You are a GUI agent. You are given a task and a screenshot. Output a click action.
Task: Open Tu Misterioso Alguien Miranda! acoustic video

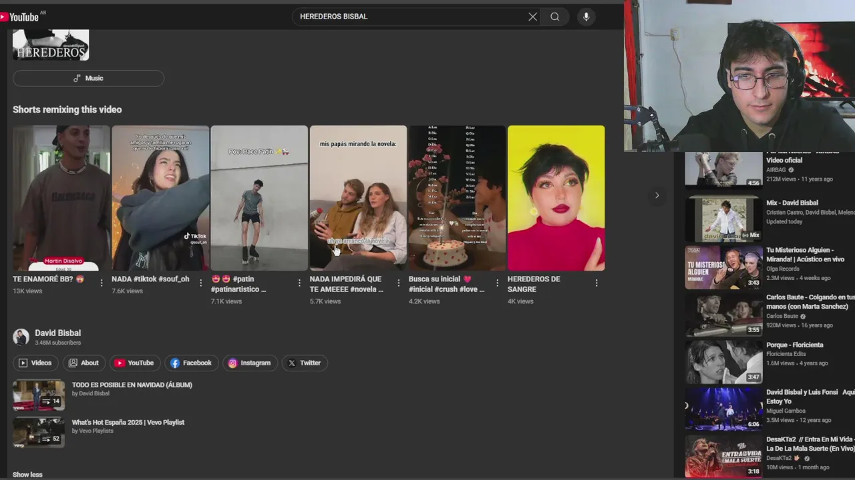(806, 255)
